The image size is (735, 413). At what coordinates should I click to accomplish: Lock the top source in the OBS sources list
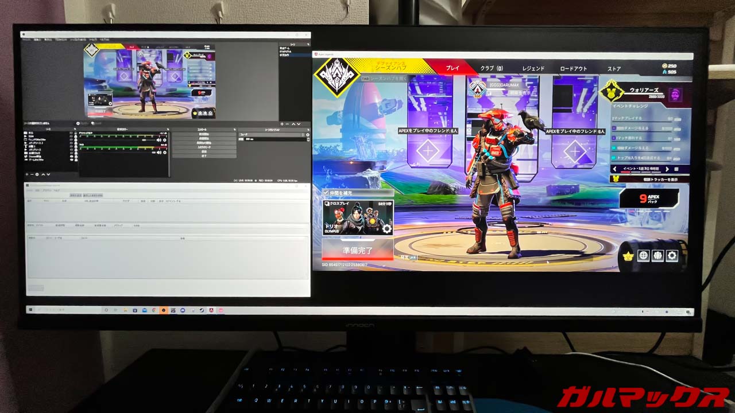pyautogui.click(x=75, y=133)
